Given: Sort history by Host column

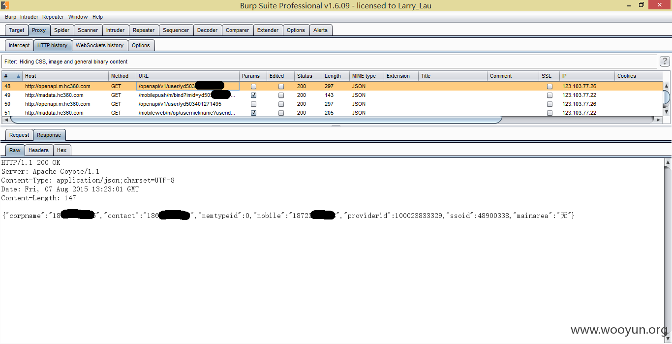Looking at the screenshot, I should click(x=65, y=76).
